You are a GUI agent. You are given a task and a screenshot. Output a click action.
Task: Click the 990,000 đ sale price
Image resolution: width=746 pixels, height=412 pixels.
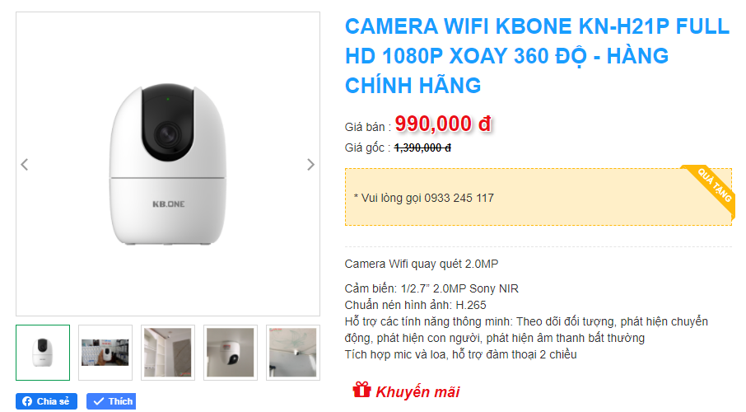pos(442,124)
